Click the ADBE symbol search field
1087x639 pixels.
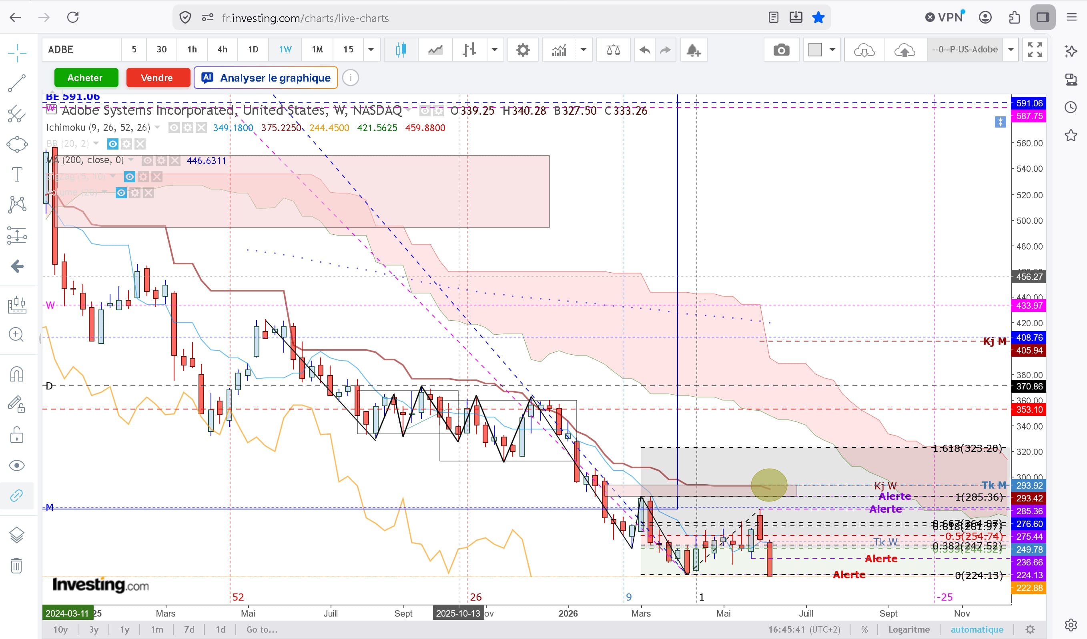(82, 50)
